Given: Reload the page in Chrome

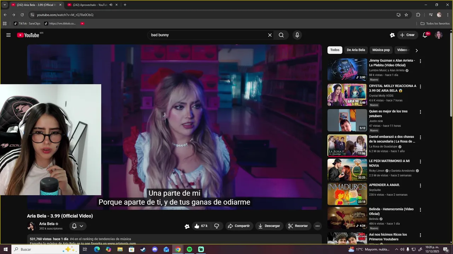Looking at the screenshot, I should 22,15.
